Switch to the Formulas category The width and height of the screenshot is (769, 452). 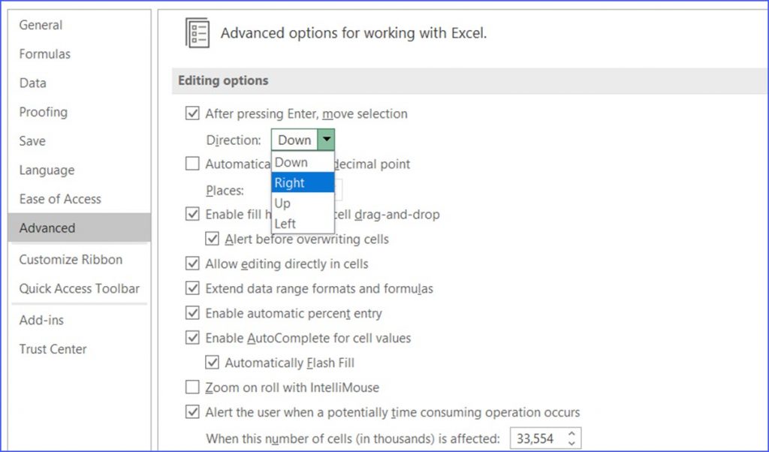[x=45, y=54]
